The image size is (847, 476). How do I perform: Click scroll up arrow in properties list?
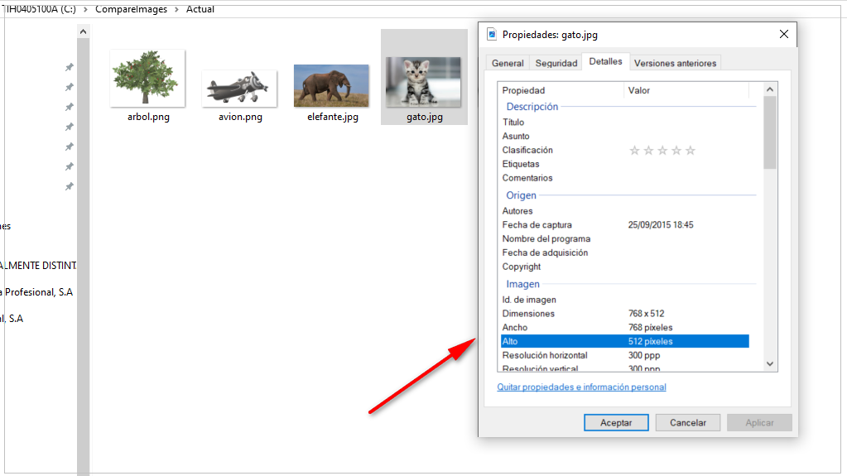pyautogui.click(x=770, y=89)
